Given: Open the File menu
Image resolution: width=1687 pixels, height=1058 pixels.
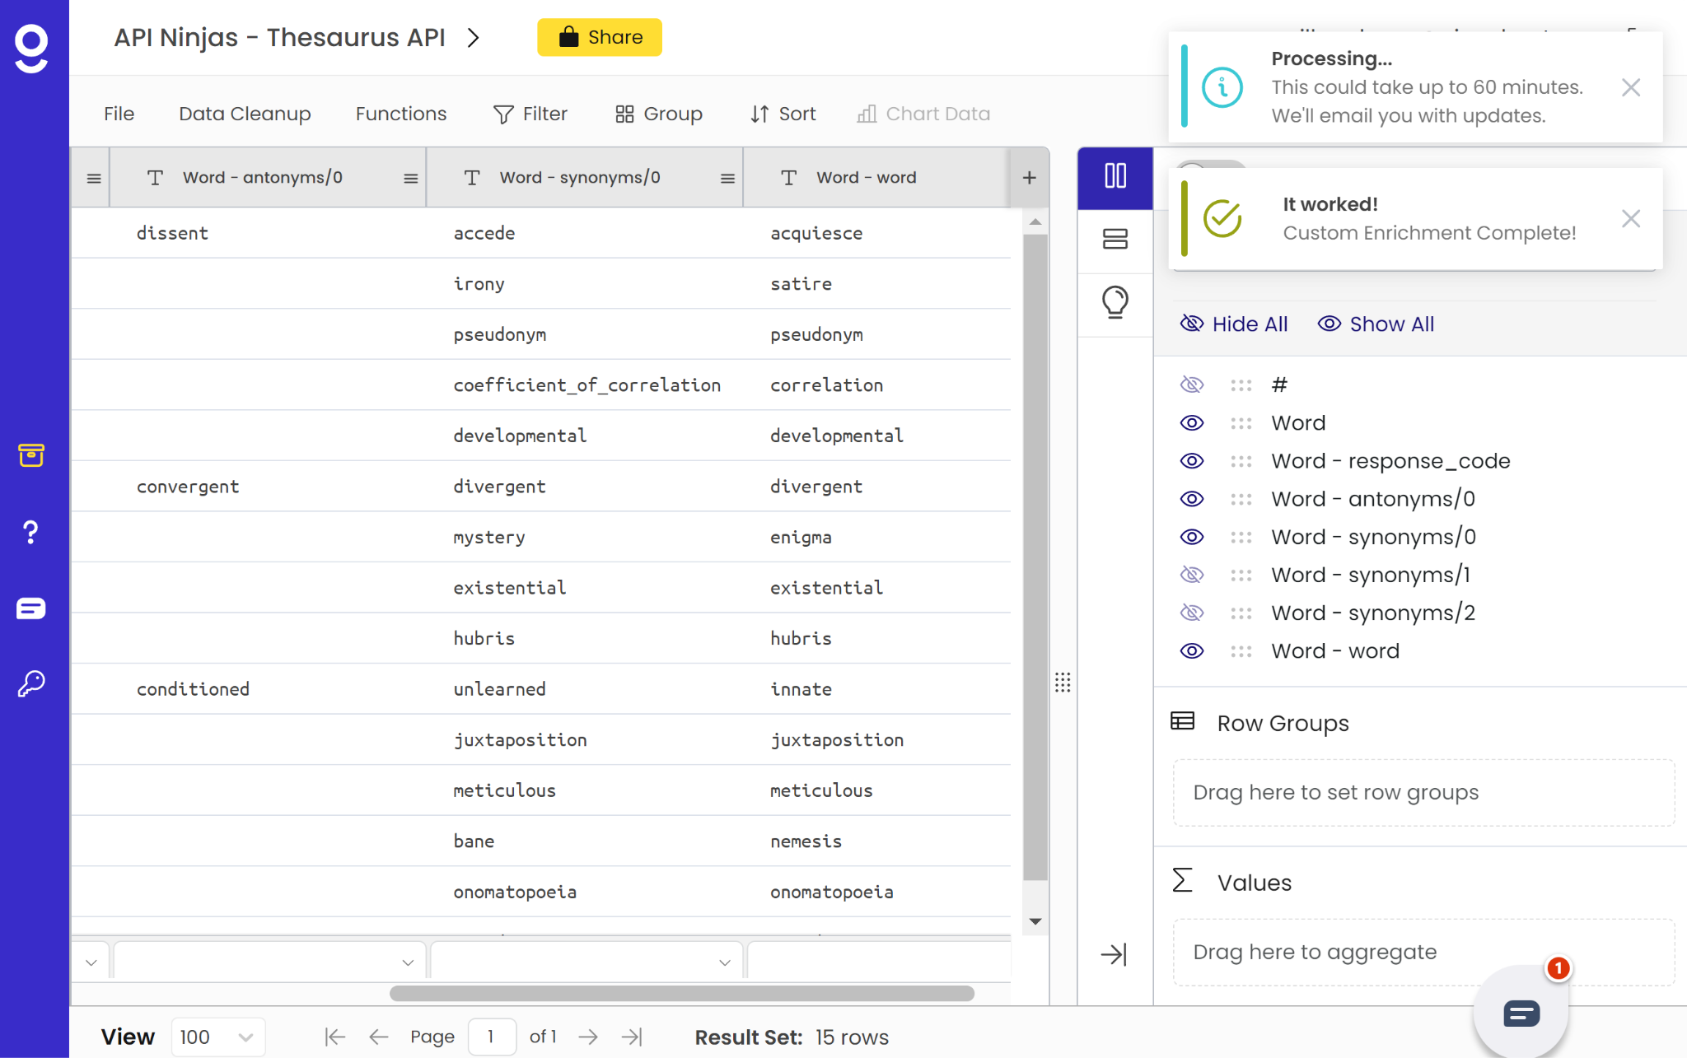Looking at the screenshot, I should click(119, 114).
